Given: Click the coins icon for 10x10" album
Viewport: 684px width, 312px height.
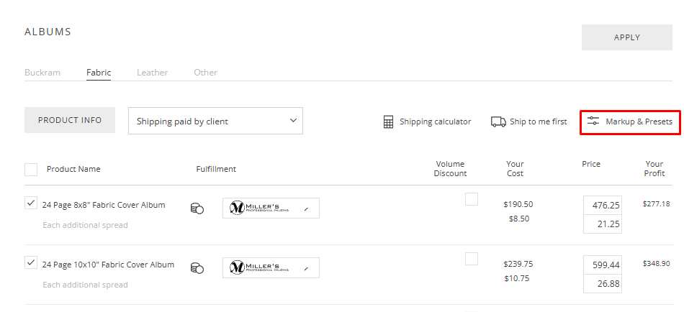Looking at the screenshot, I should click(197, 268).
